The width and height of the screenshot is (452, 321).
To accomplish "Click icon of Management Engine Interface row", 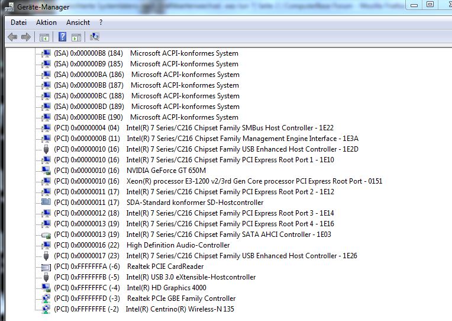I will click(x=46, y=139).
